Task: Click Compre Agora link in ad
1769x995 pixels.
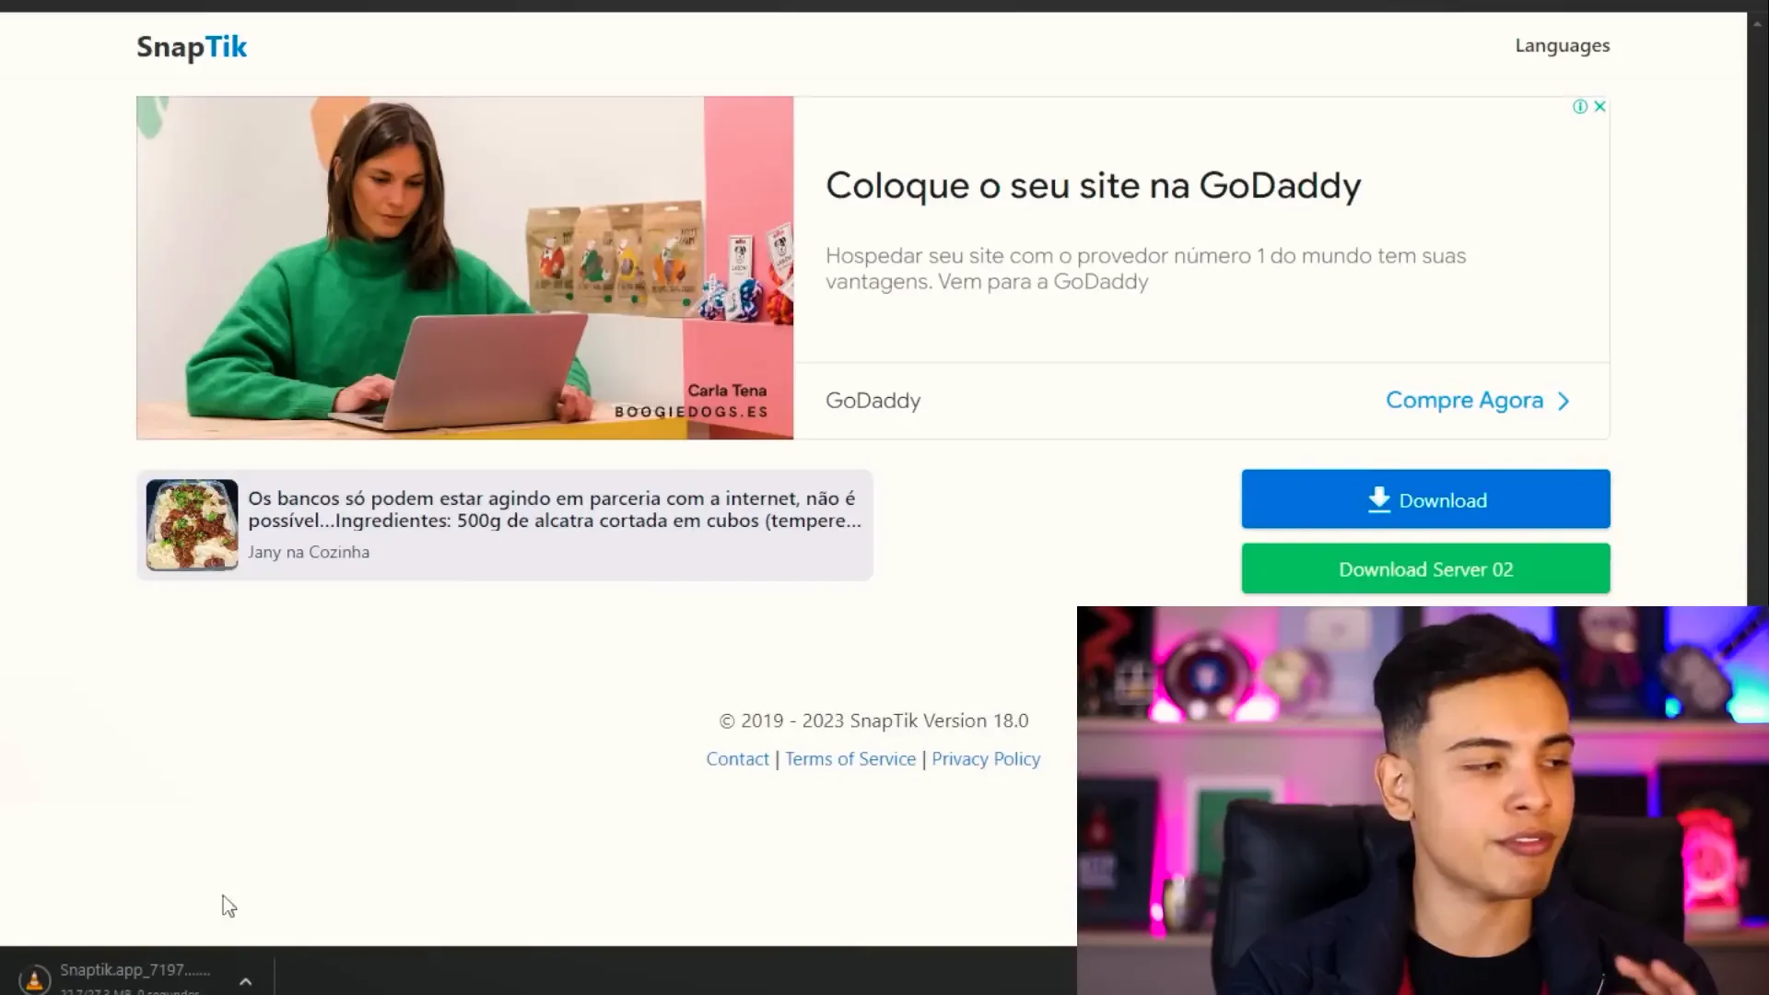Action: 1464,401
